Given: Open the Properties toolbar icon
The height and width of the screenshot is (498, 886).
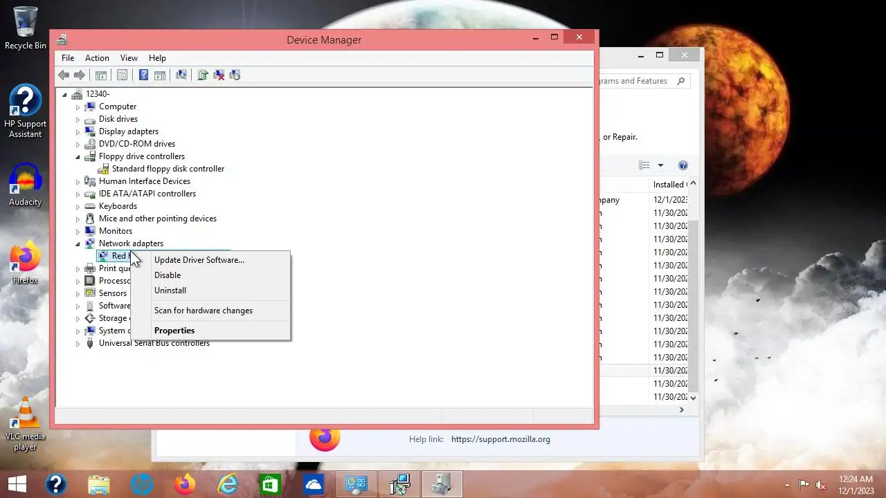Looking at the screenshot, I should (122, 75).
